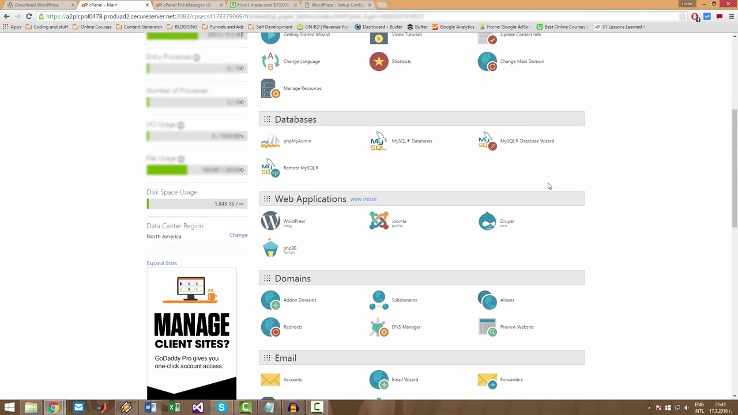Open the Funnels and Ads bookmarks folder
The width and height of the screenshot is (738, 415).
click(223, 27)
